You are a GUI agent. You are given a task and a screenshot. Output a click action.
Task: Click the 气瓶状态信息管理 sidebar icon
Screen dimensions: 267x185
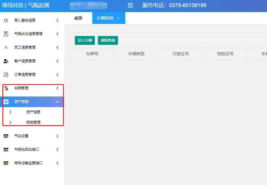pyautogui.click(x=6, y=34)
